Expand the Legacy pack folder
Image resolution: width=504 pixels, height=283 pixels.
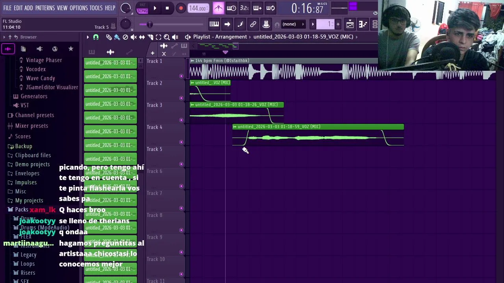pos(28,255)
